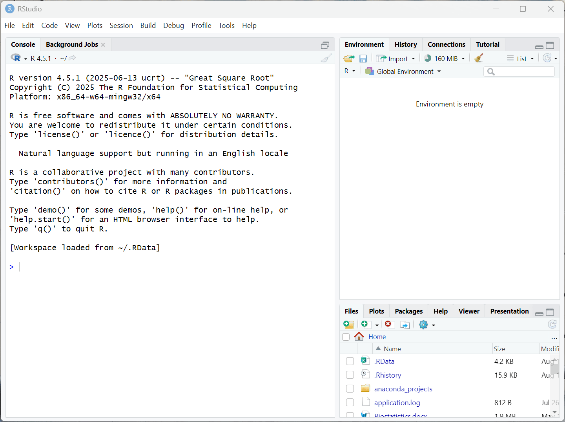
Task: Click the new blank file plus icon
Action: (x=365, y=324)
